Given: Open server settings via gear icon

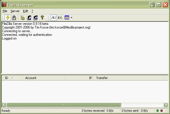Looking at the screenshot, I should tap(23, 17).
